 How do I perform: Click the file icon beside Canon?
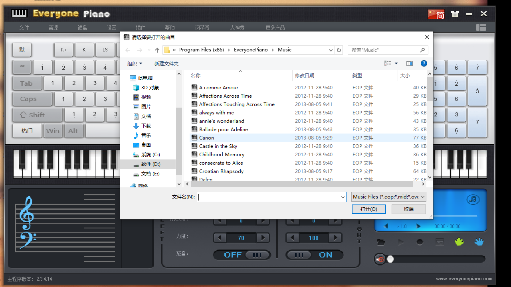[194, 138]
